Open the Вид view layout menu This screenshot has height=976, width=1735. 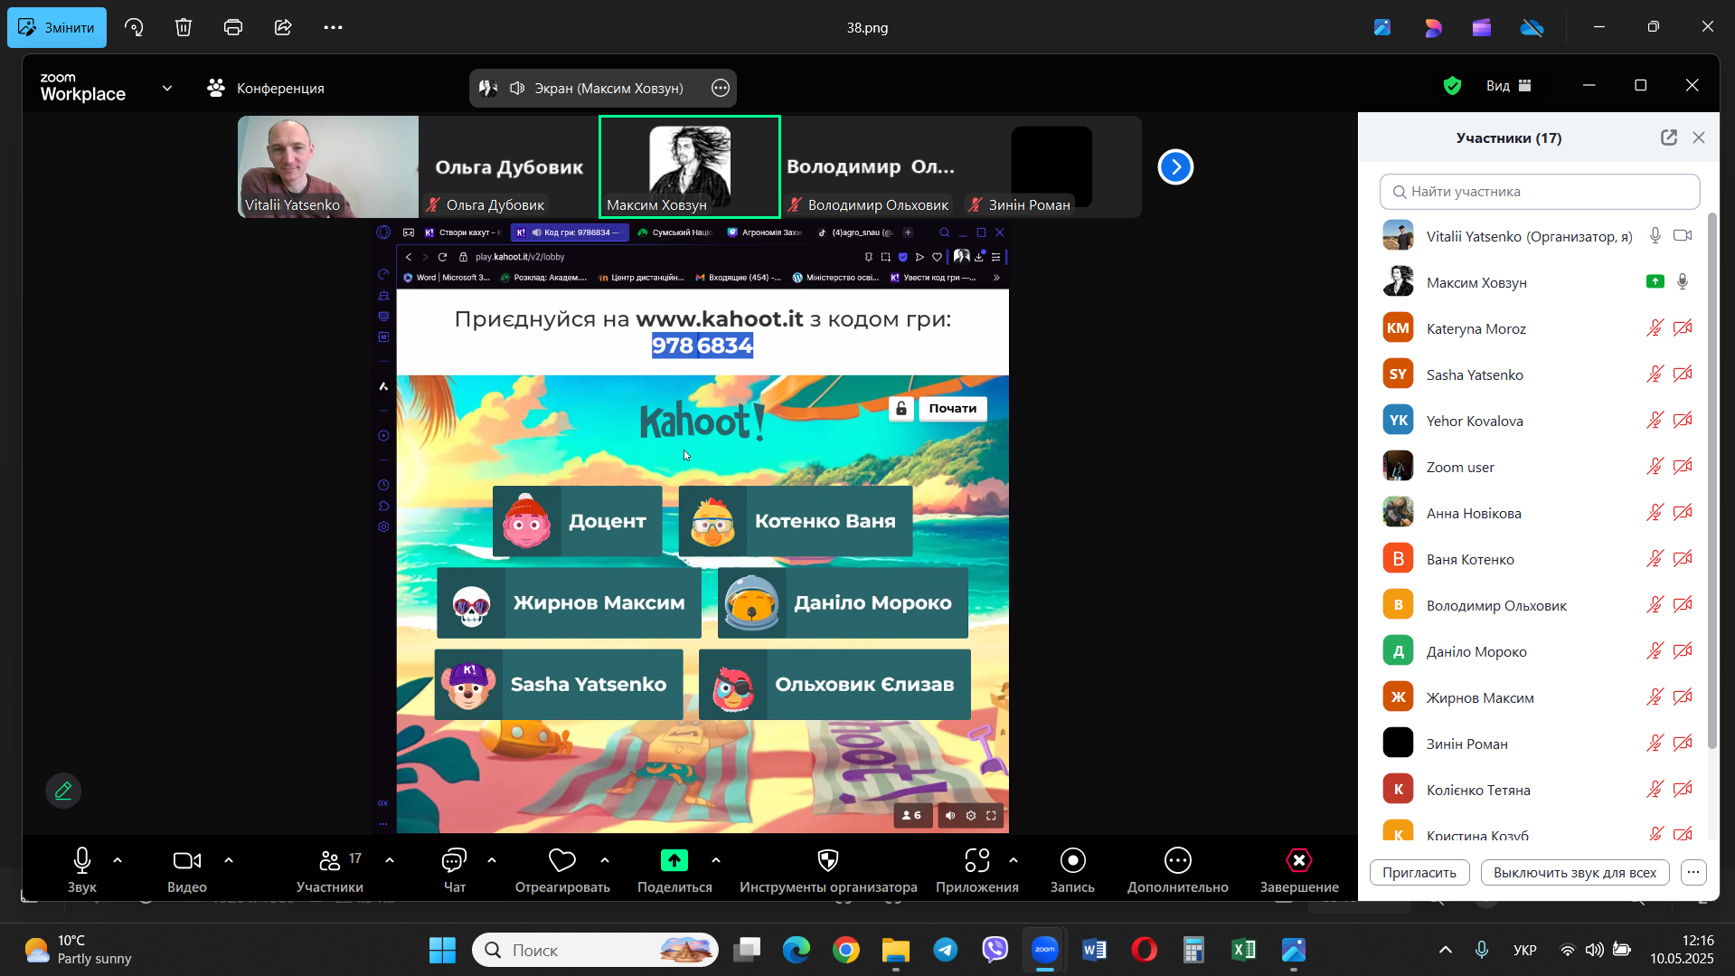coord(1508,86)
